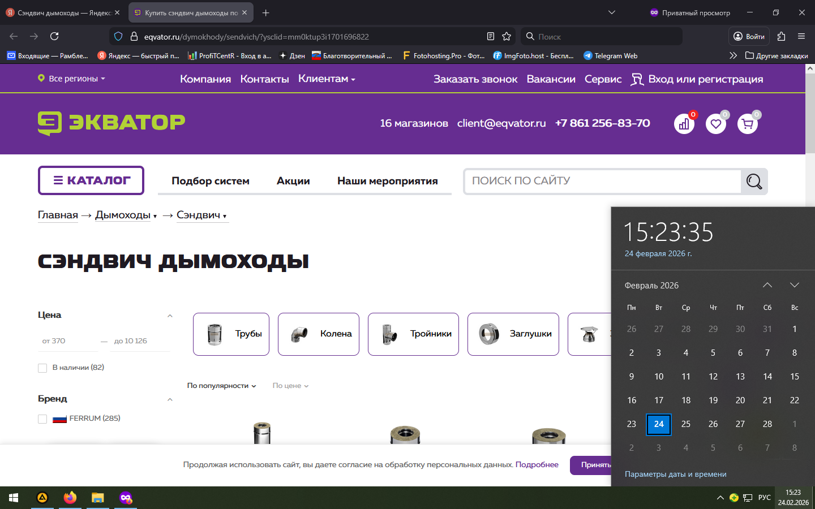Bookmark this page with the star icon
Screen dimensions: 815x509
tap(507, 36)
